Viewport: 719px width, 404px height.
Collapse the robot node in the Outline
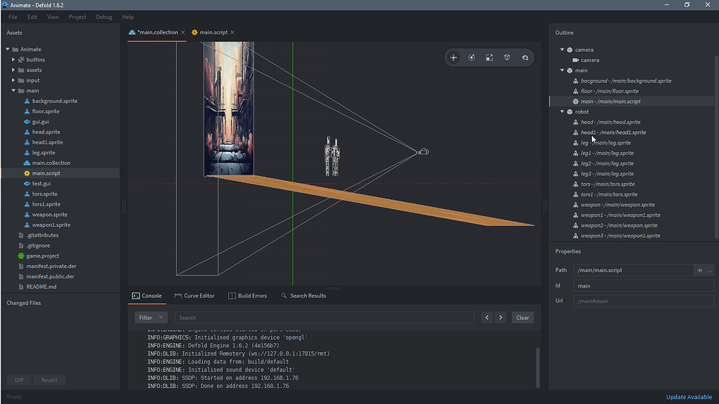pos(561,111)
